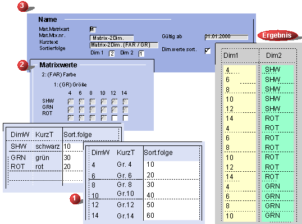Select the Gr. 6 cell in the size table
This screenshot has height=224, width=302.
coord(124,176)
